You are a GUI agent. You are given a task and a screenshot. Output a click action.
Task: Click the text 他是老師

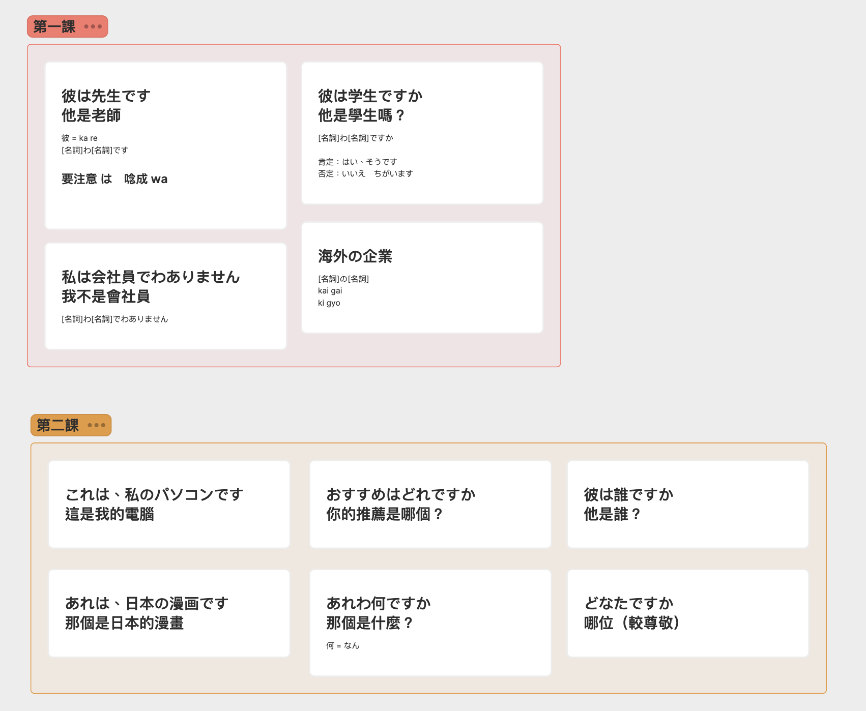click(91, 115)
